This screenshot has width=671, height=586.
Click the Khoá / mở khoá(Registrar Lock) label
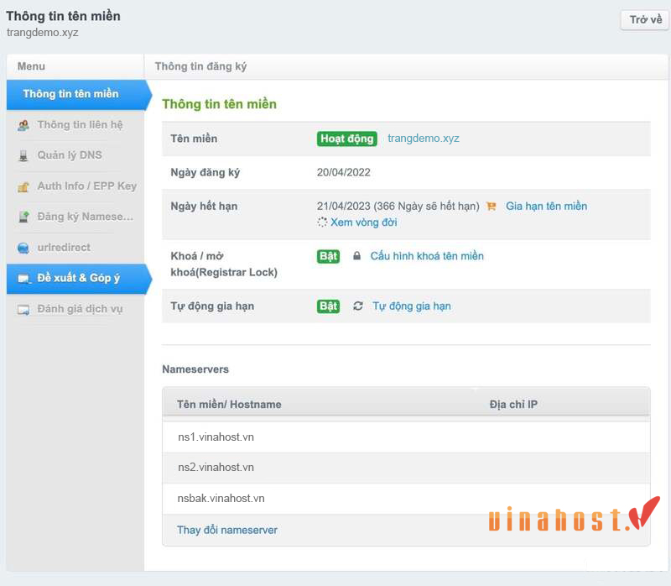(x=224, y=264)
